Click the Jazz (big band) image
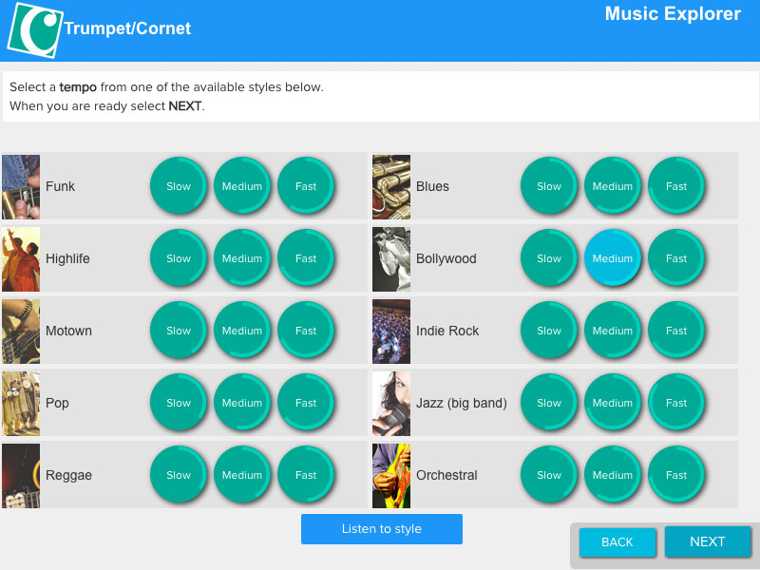This screenshot has height=570, width=760. [x=391, y=404]
